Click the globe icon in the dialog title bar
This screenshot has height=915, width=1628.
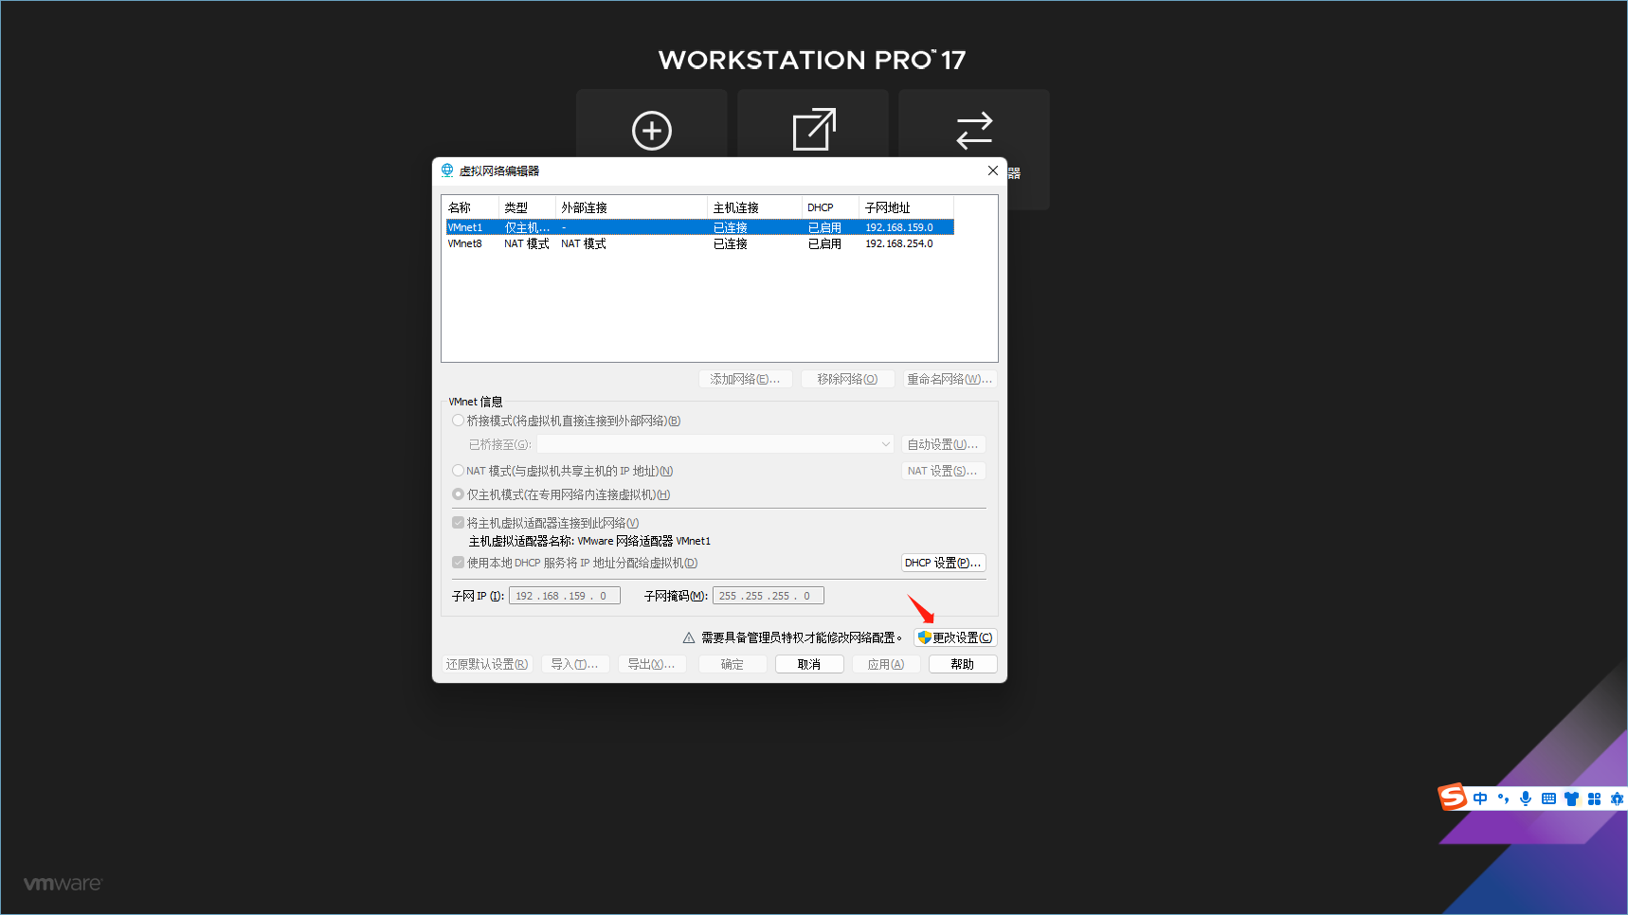point(447,170)
